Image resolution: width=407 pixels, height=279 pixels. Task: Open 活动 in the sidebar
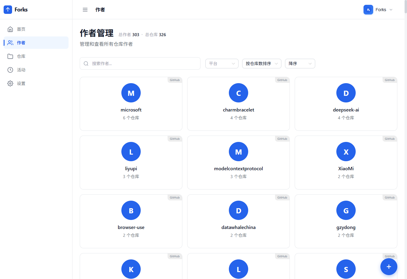(x=36, y=70)
